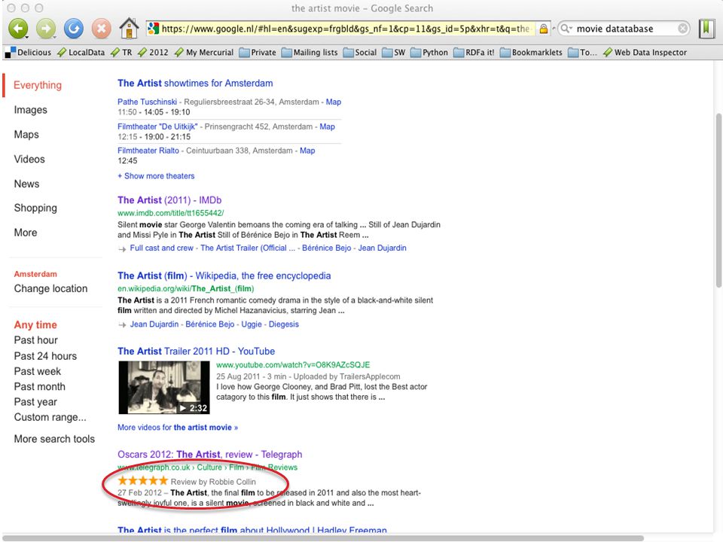Open The Artist Trailer 2011 HD YouTube result
Viewport: 723px width, 542px height.
pos(196,352)
